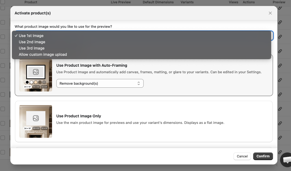This screenshot has height=171, width=291.
Task: Open the Remove background(s) dropdown
Action: coord(100,84)
